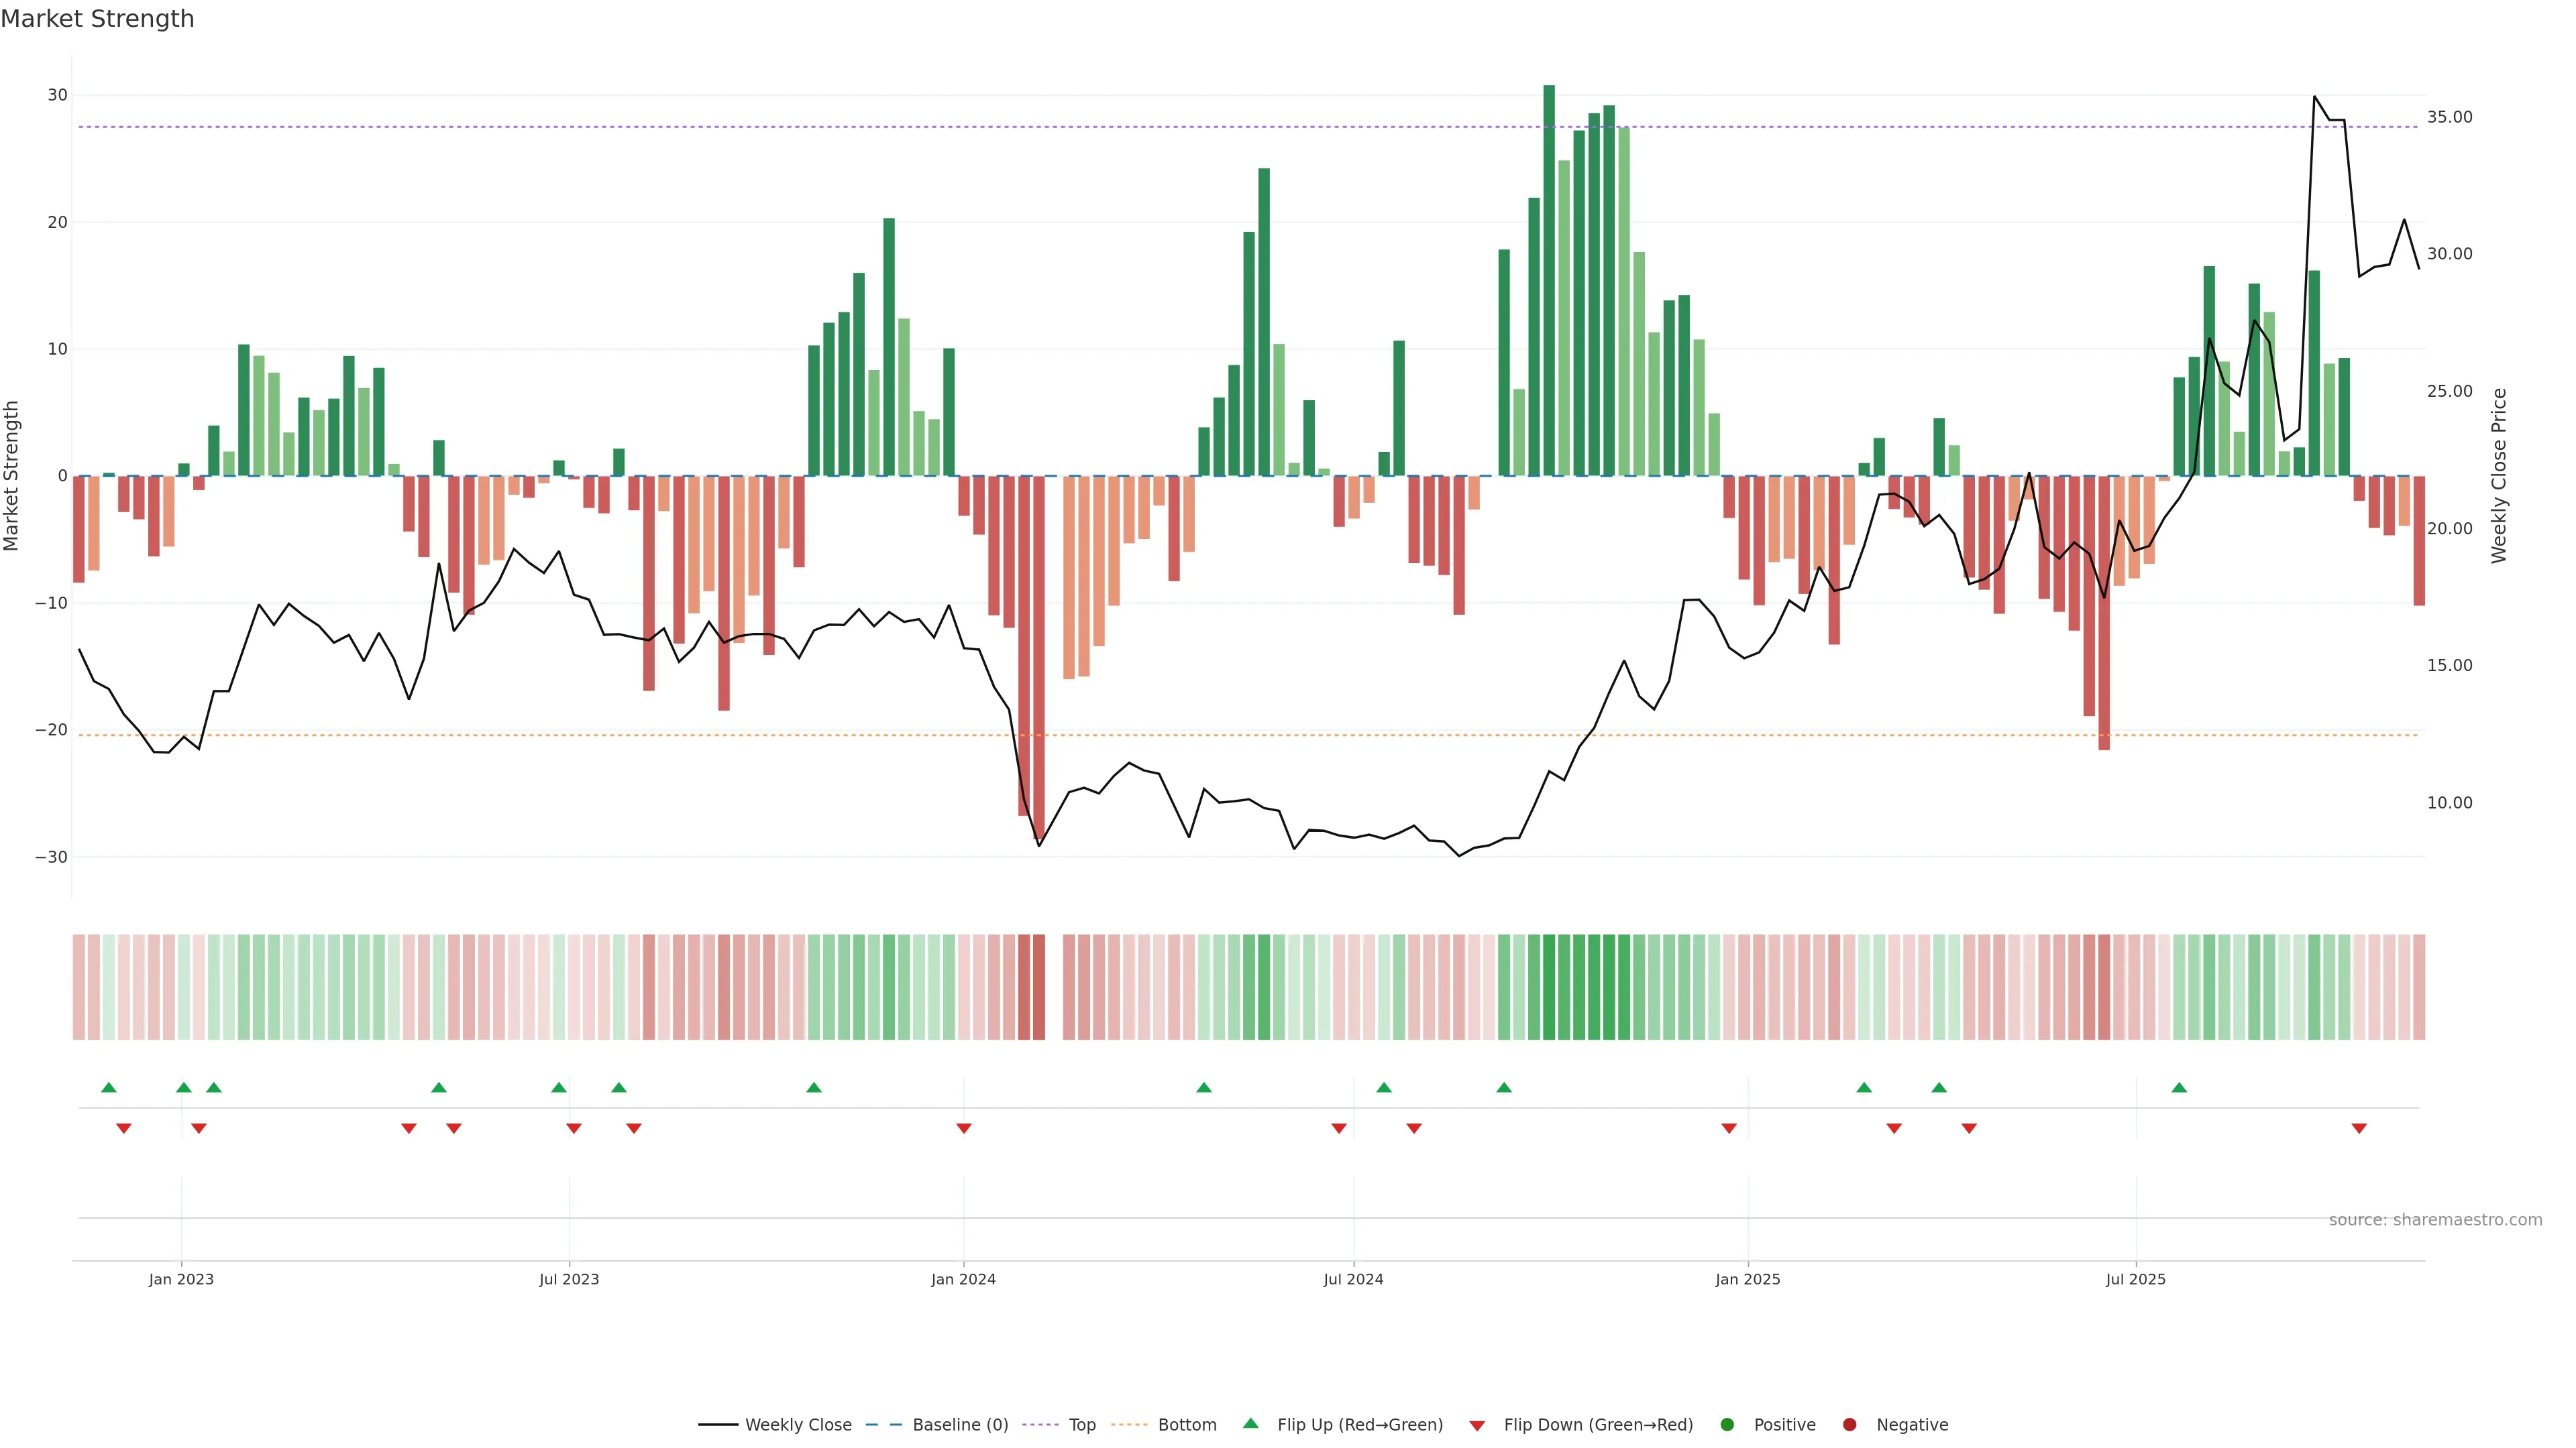2576x1448 pixels.
Task: Click the 35.00 right-axis price label
Action: coord(2449,117)
